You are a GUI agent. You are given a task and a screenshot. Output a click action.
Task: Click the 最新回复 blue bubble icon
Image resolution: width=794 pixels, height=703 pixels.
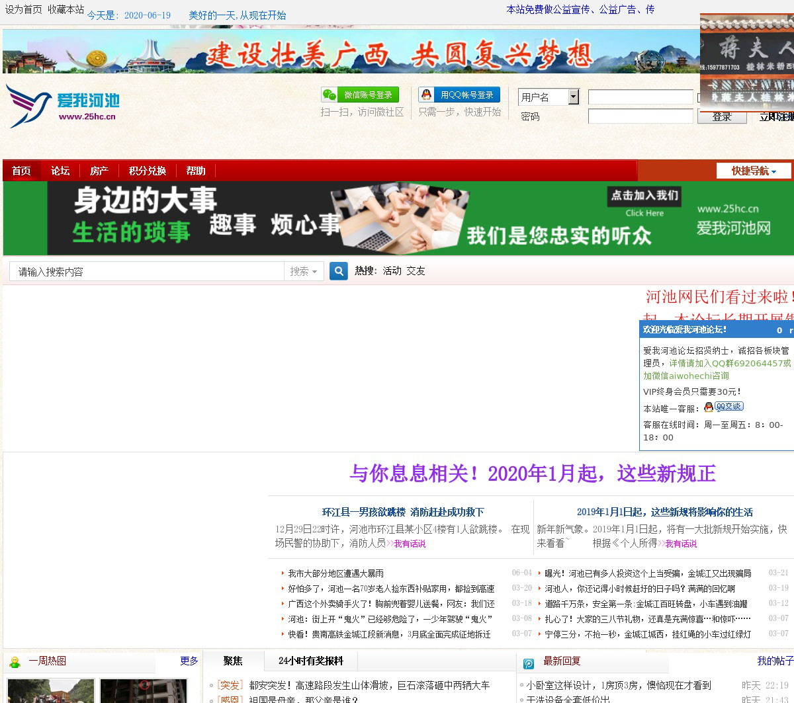(x=529, y=663)
